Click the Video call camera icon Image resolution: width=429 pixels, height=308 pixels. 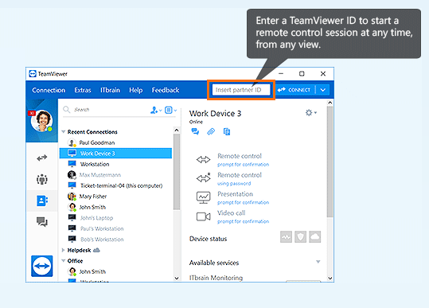coord(203,216)
